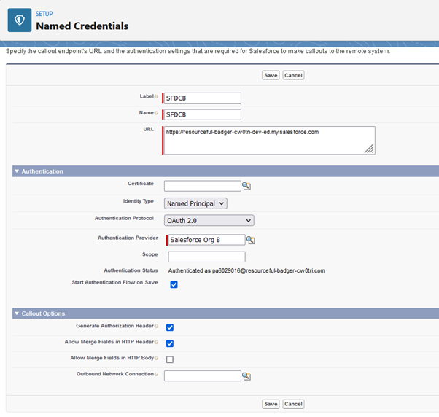Click the Named Credentials shield icon
The image size is (439, 417).
[19, 20]
